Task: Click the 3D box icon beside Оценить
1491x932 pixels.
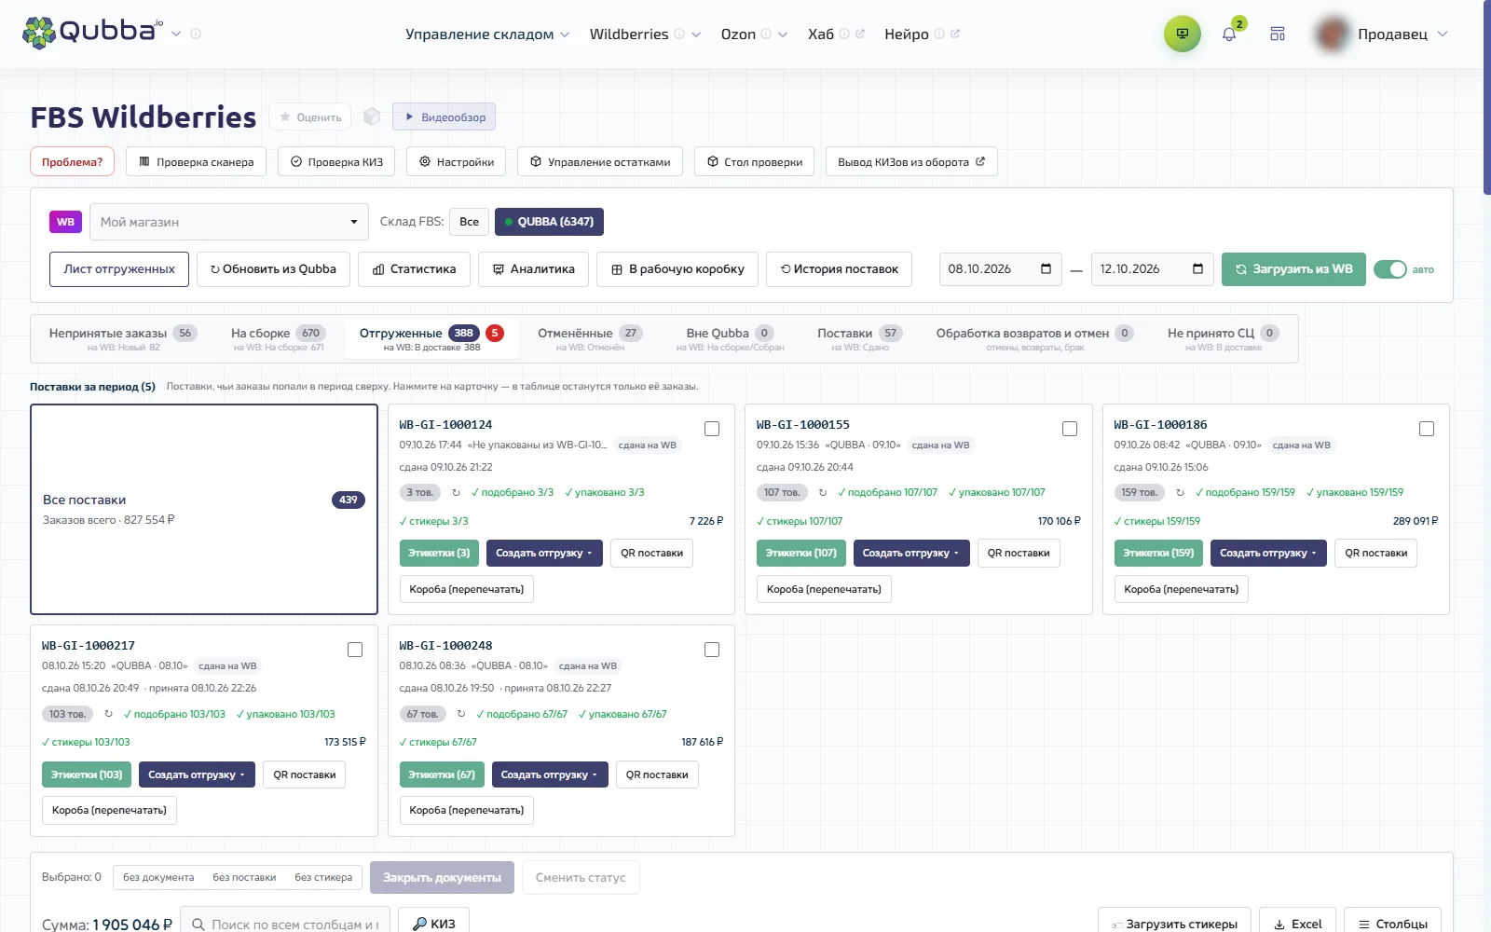Action: point(372,116)
